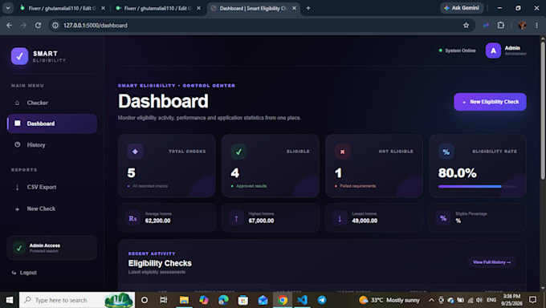Open File Explorer from the taskbar
This screenshot has width=546, height=308.
(x=184, y=300)
